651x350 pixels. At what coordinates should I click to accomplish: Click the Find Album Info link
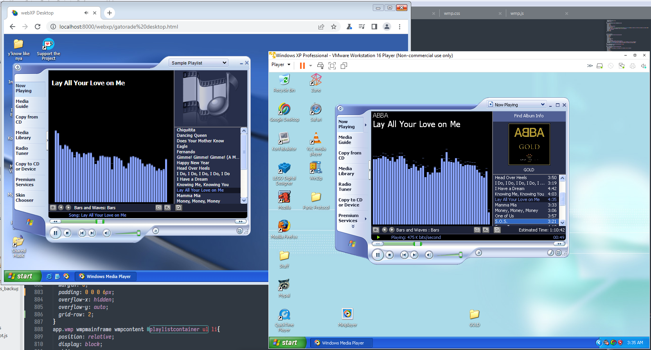tap(529, 116)
